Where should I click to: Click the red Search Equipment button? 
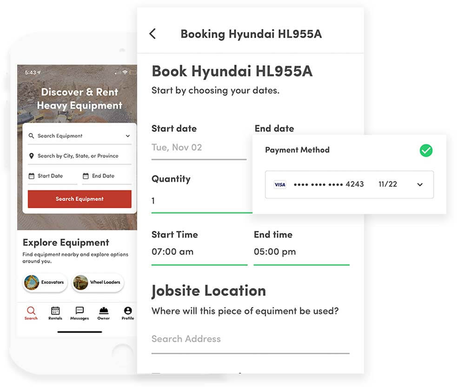79,199
